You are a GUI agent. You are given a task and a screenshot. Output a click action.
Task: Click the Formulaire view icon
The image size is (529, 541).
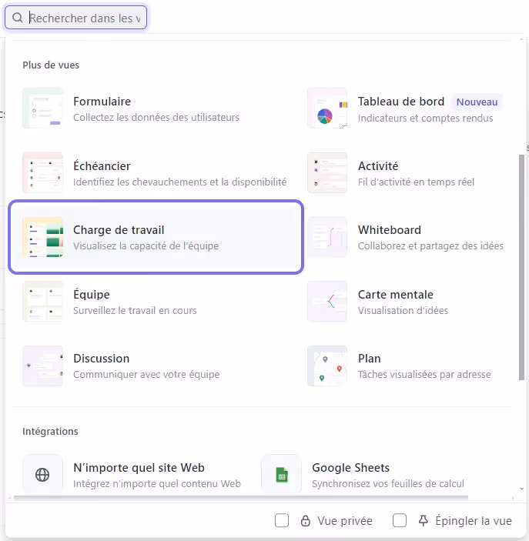(x=43, y=109)
